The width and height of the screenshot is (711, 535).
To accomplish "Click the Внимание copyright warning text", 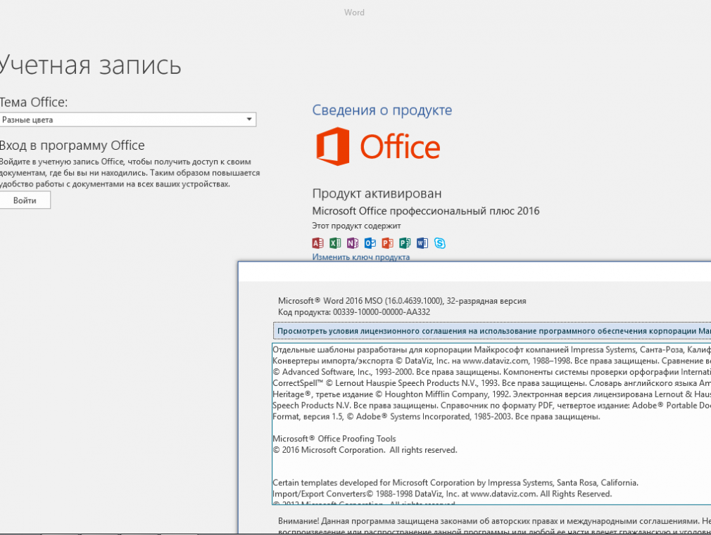I will 494,525.
